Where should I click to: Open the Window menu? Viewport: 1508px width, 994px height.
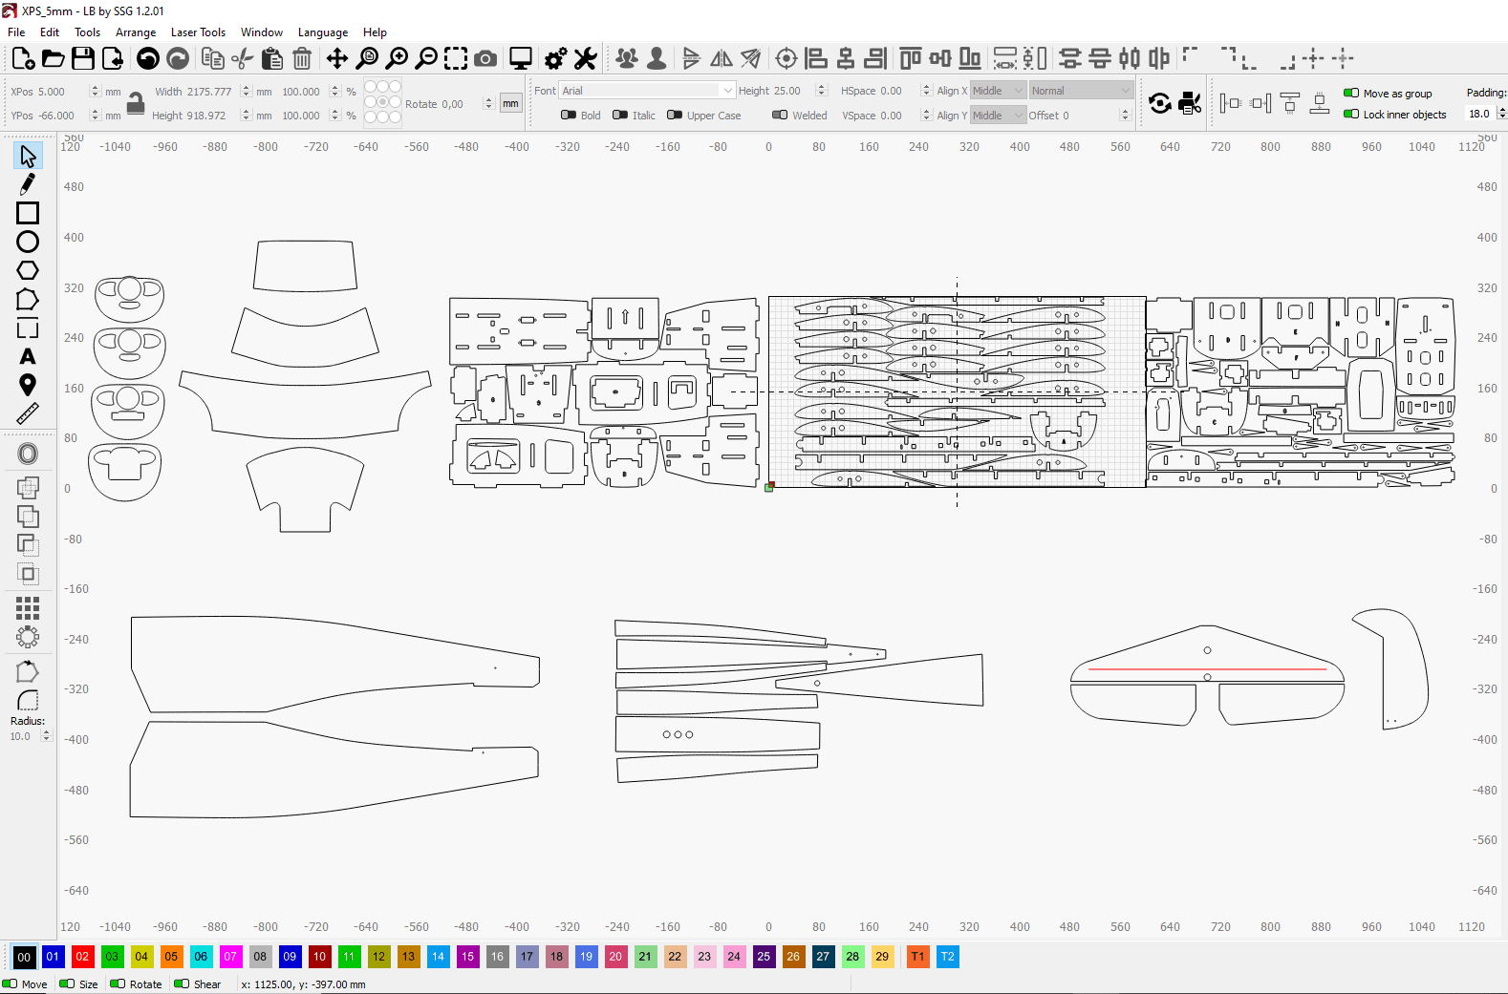[262, 32]
